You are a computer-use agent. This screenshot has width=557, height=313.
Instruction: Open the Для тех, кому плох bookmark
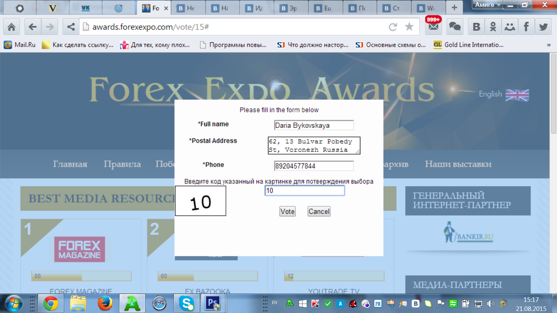click(155, 45)
